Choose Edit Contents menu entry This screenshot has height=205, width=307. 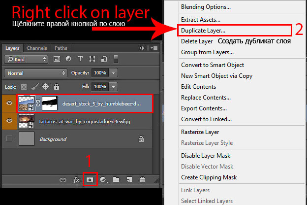coord(199,87)
